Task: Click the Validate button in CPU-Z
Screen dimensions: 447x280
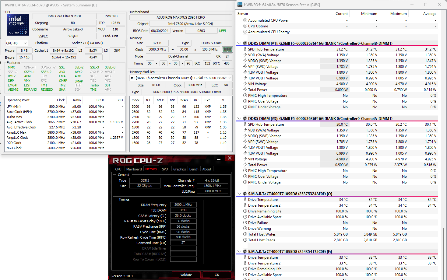Action: pos(186,275)
